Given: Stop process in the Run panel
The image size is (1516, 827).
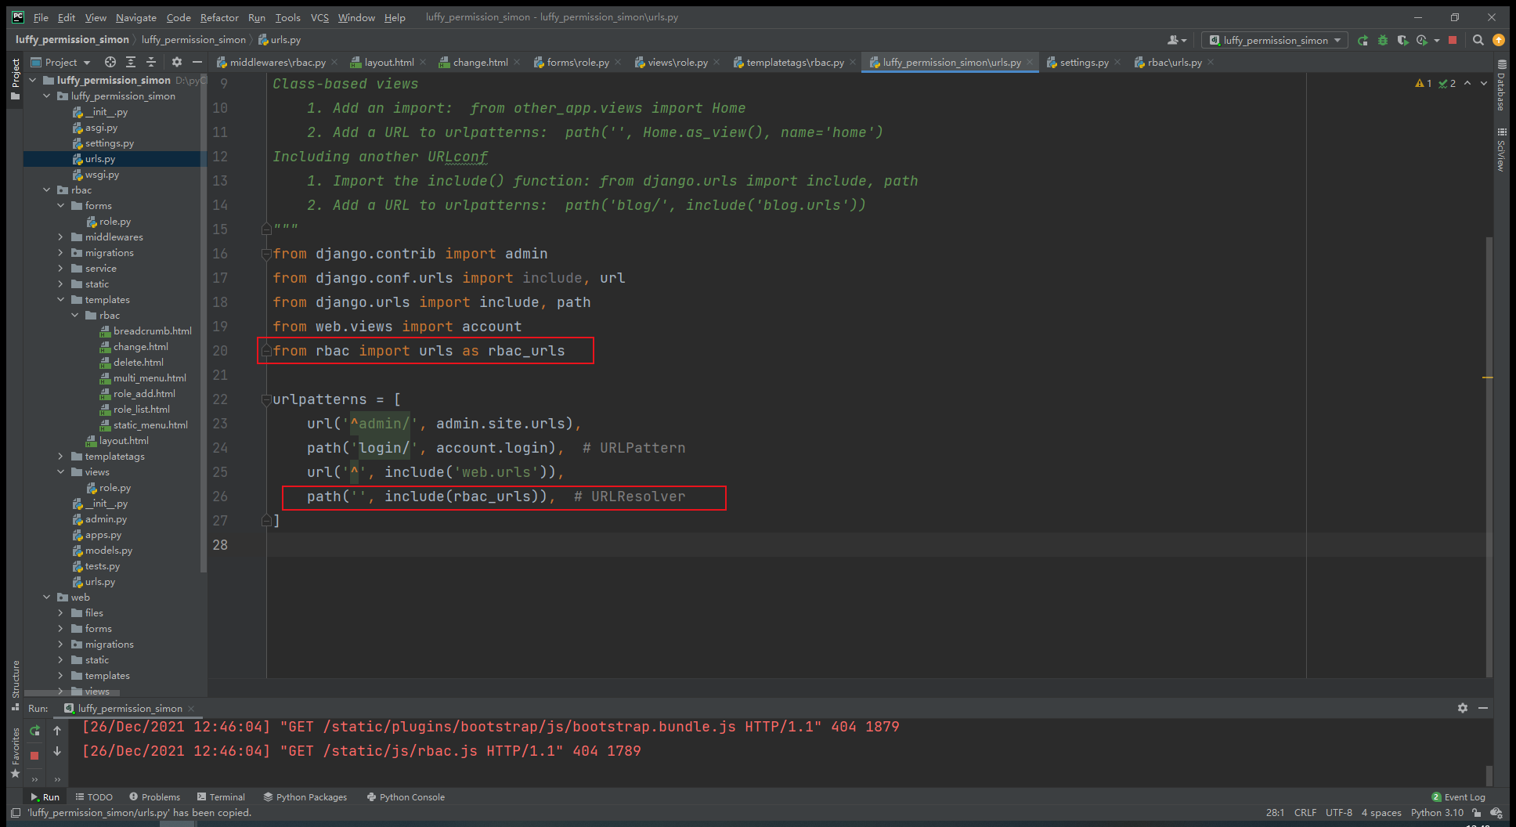Looking at the screenshot, I should pyautogui.click(x=34, y=755).
